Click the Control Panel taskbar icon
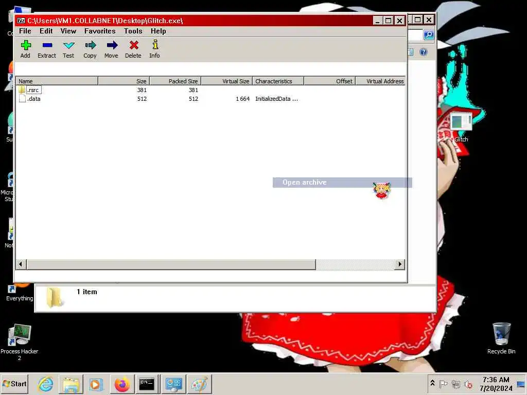The width and height of the screenshot is (527, 395). tap(173, 384)
